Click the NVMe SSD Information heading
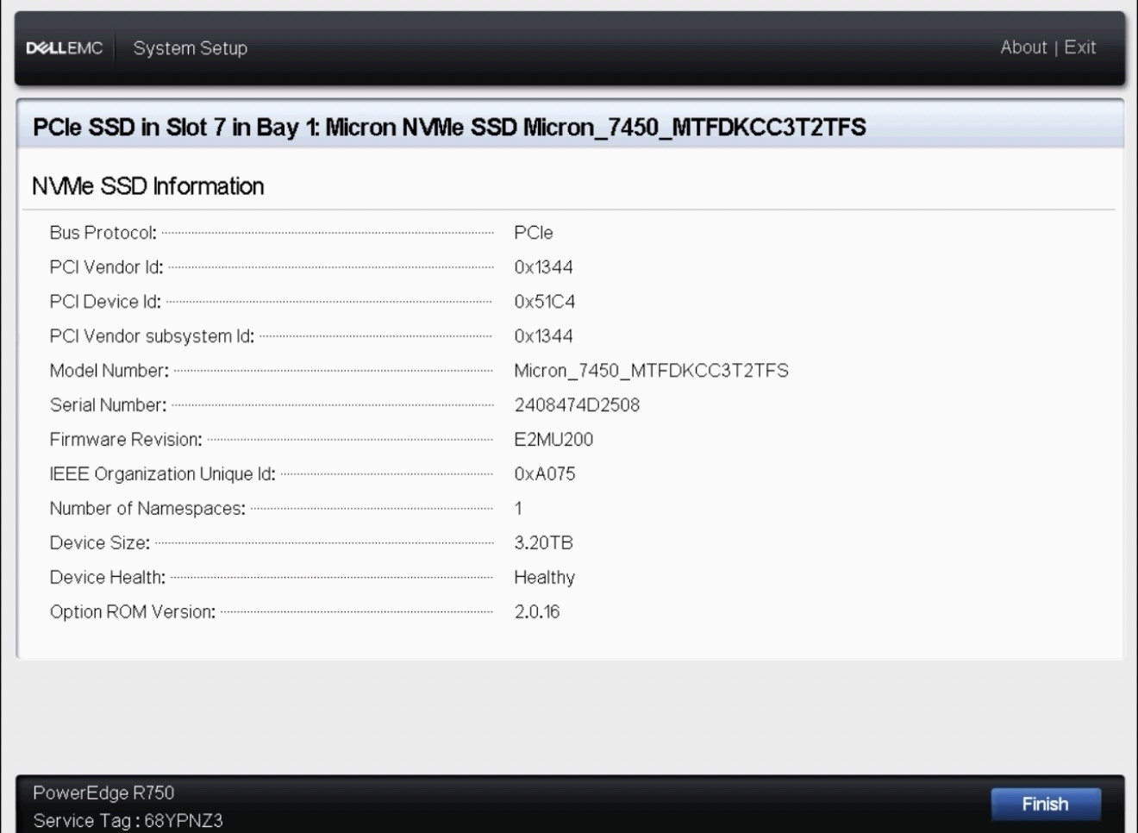 tap(147, 186)
